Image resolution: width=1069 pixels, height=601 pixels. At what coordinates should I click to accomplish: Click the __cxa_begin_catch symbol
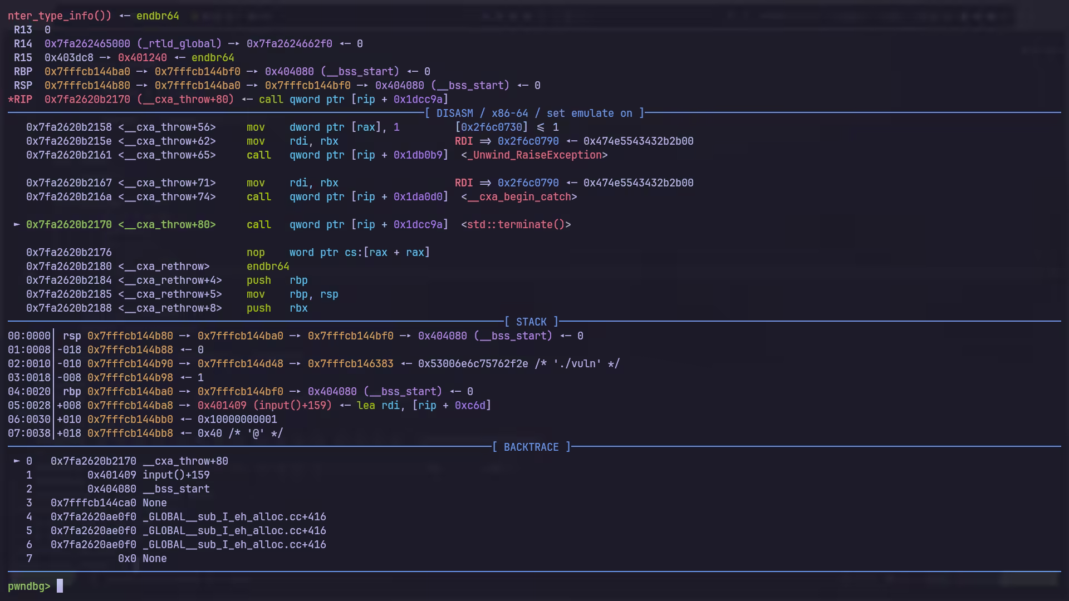click(x=519, y=197)
